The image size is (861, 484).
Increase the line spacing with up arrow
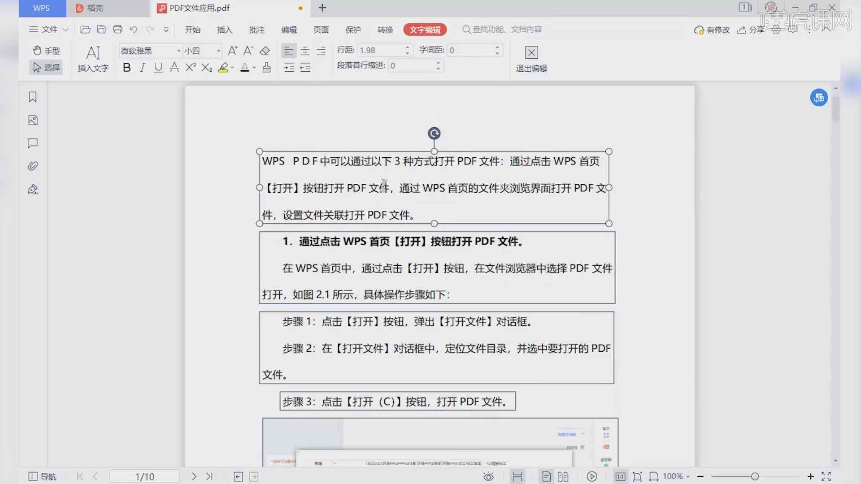(407, 47)
